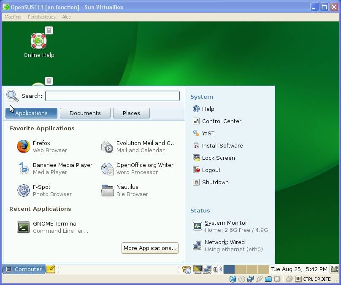341x285 pixels.
Task: Click VirtualBox optical disc status icon
Action: click(x=241, y=279)
